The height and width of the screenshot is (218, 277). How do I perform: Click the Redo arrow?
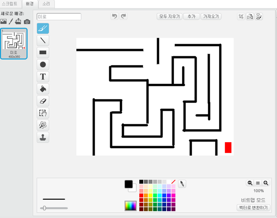click(123, 16)
